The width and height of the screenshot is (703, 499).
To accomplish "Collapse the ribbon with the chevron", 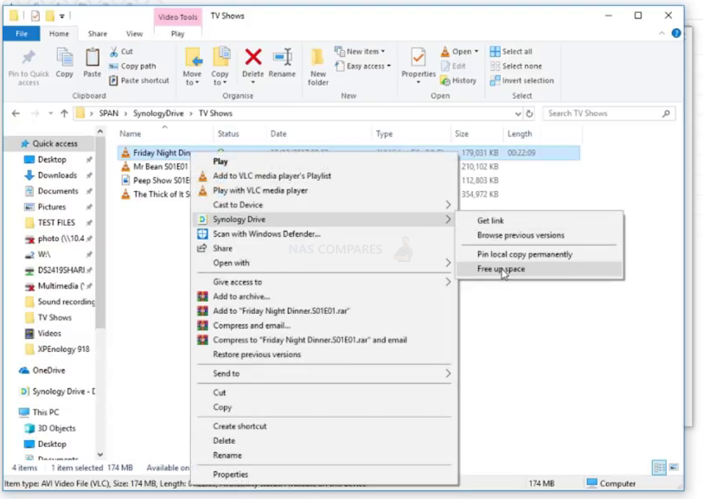I will pos(661,33).
